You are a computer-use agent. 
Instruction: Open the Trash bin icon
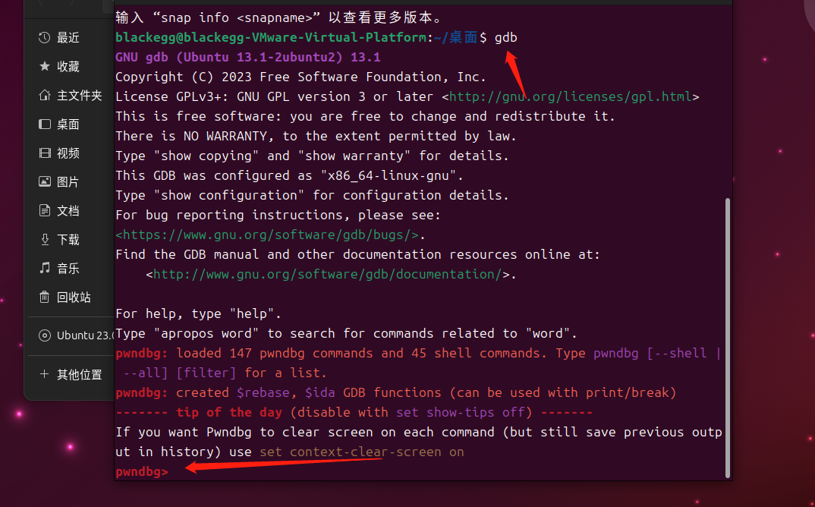[45, 297]
